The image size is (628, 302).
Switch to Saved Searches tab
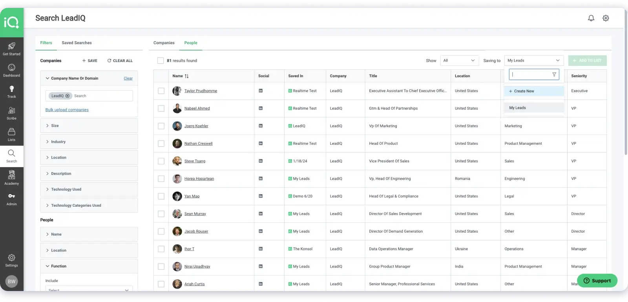pyautogui.click(x=77, y=43)
